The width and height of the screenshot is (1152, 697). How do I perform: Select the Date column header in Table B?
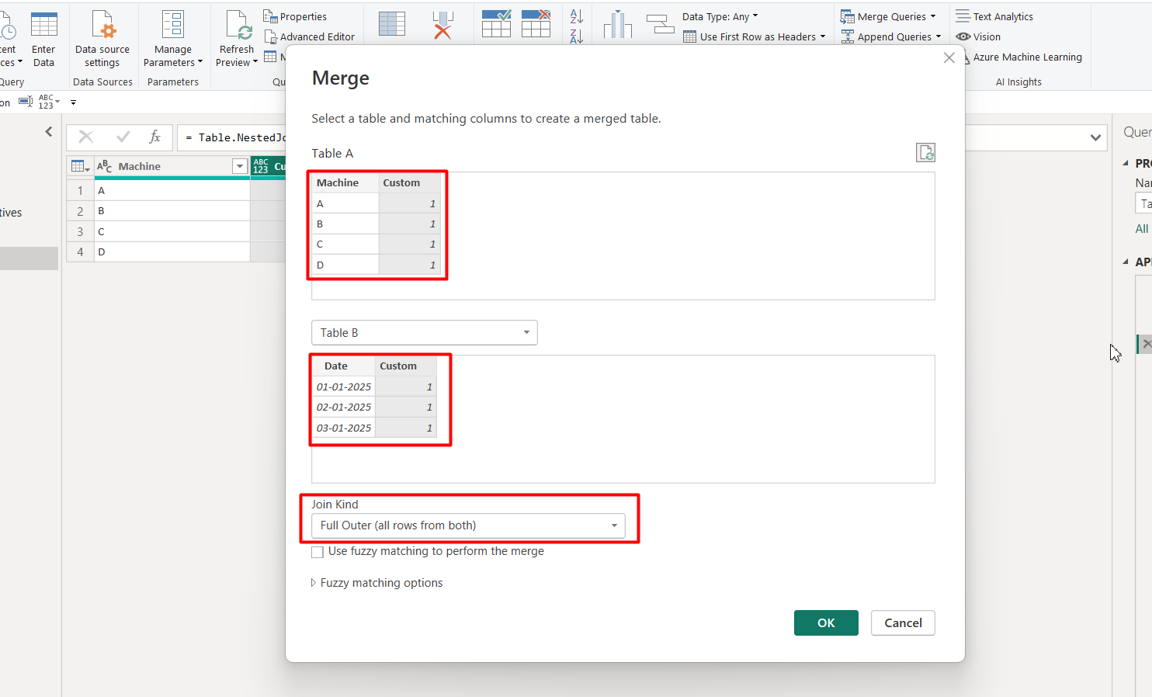tap(343, 366)
